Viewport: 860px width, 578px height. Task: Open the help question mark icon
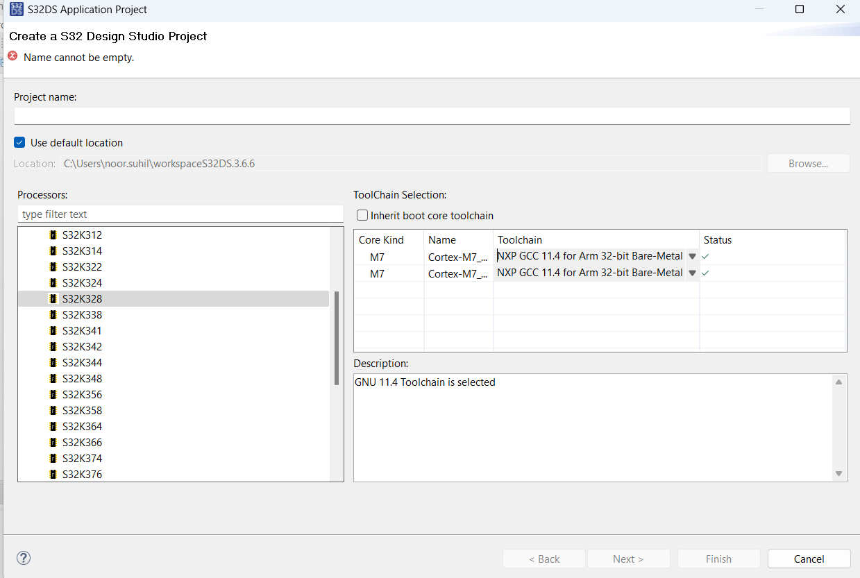[24, 558]
